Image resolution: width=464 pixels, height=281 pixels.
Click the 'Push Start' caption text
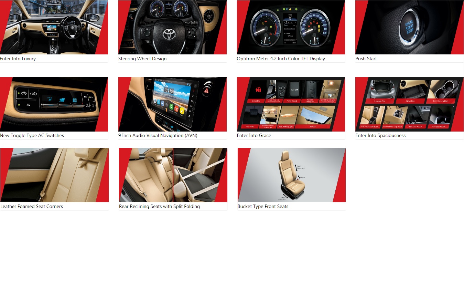point(366,59)
